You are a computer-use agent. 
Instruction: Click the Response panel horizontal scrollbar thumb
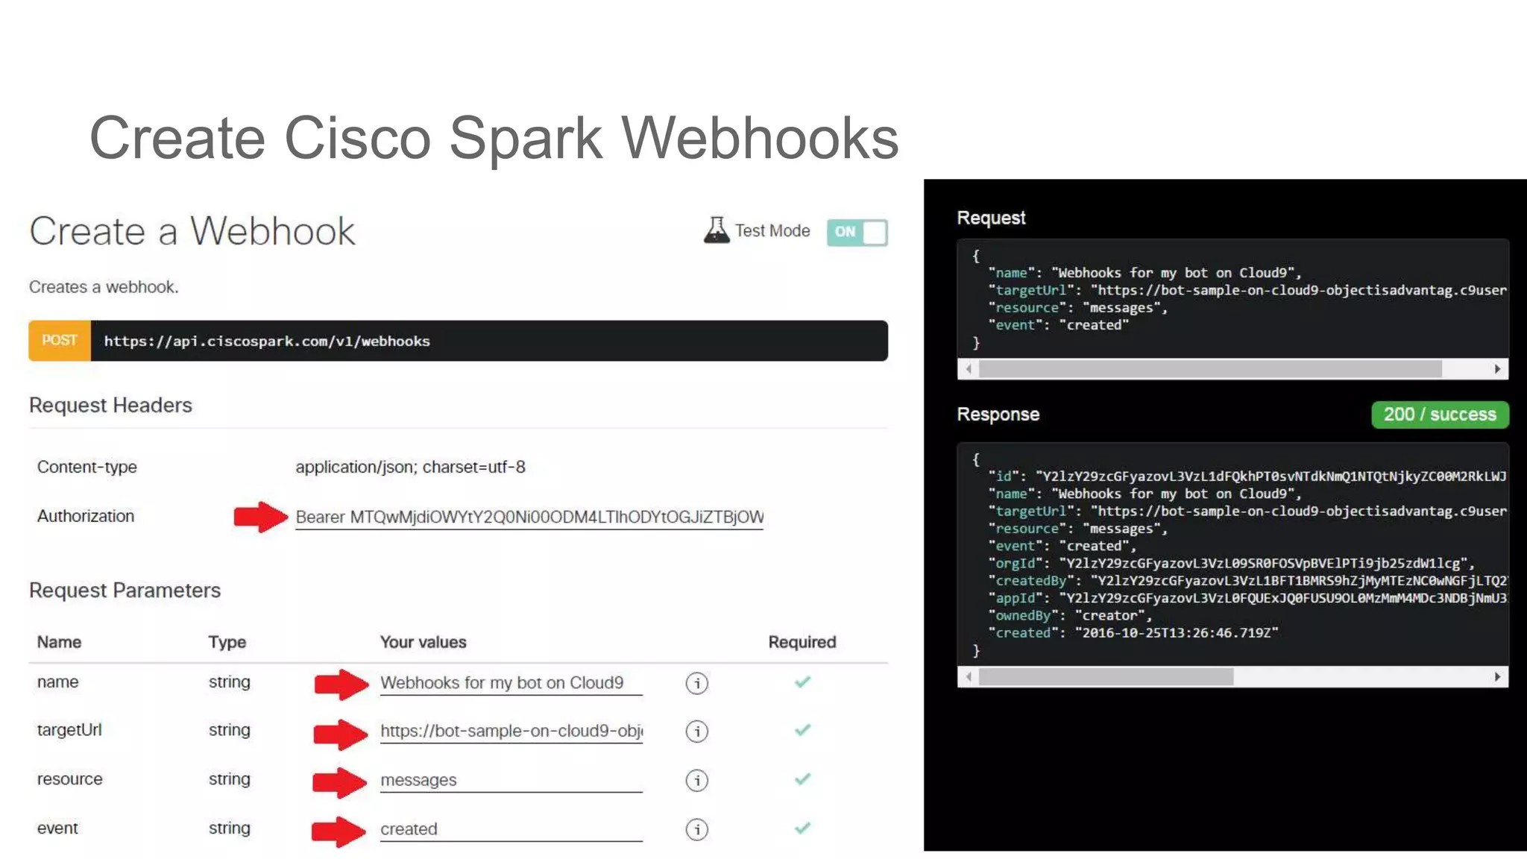pyautogui.click(x=1106, y=677)
